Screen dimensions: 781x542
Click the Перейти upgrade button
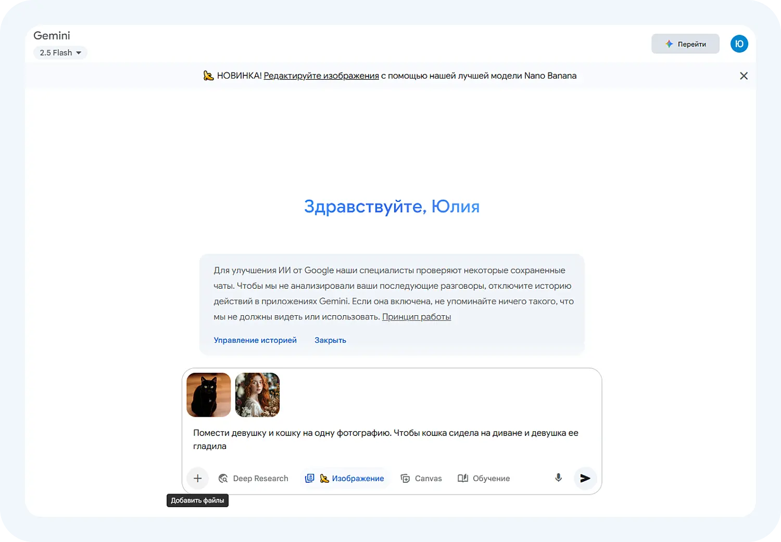point(685,44)
